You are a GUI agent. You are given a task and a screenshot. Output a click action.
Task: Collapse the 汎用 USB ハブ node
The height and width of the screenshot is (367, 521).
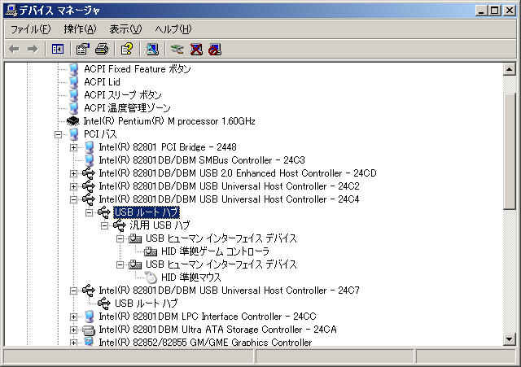104,226
